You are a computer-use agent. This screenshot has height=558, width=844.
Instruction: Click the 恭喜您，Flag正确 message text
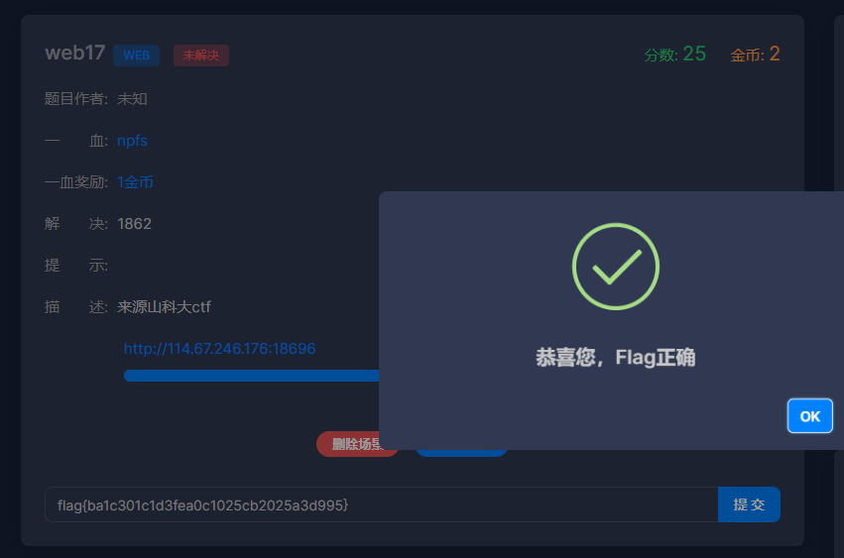coord(616,357)
